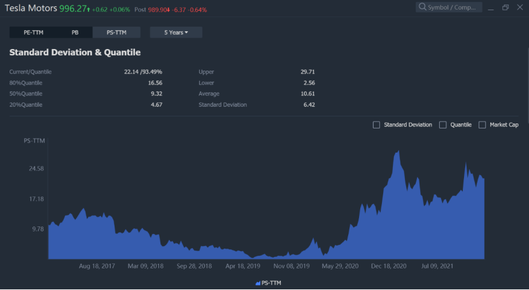The height and width of the screenshot is (290, 529).
Task: Click the May 29, 2020 axis date
Action: click(340, 266)
